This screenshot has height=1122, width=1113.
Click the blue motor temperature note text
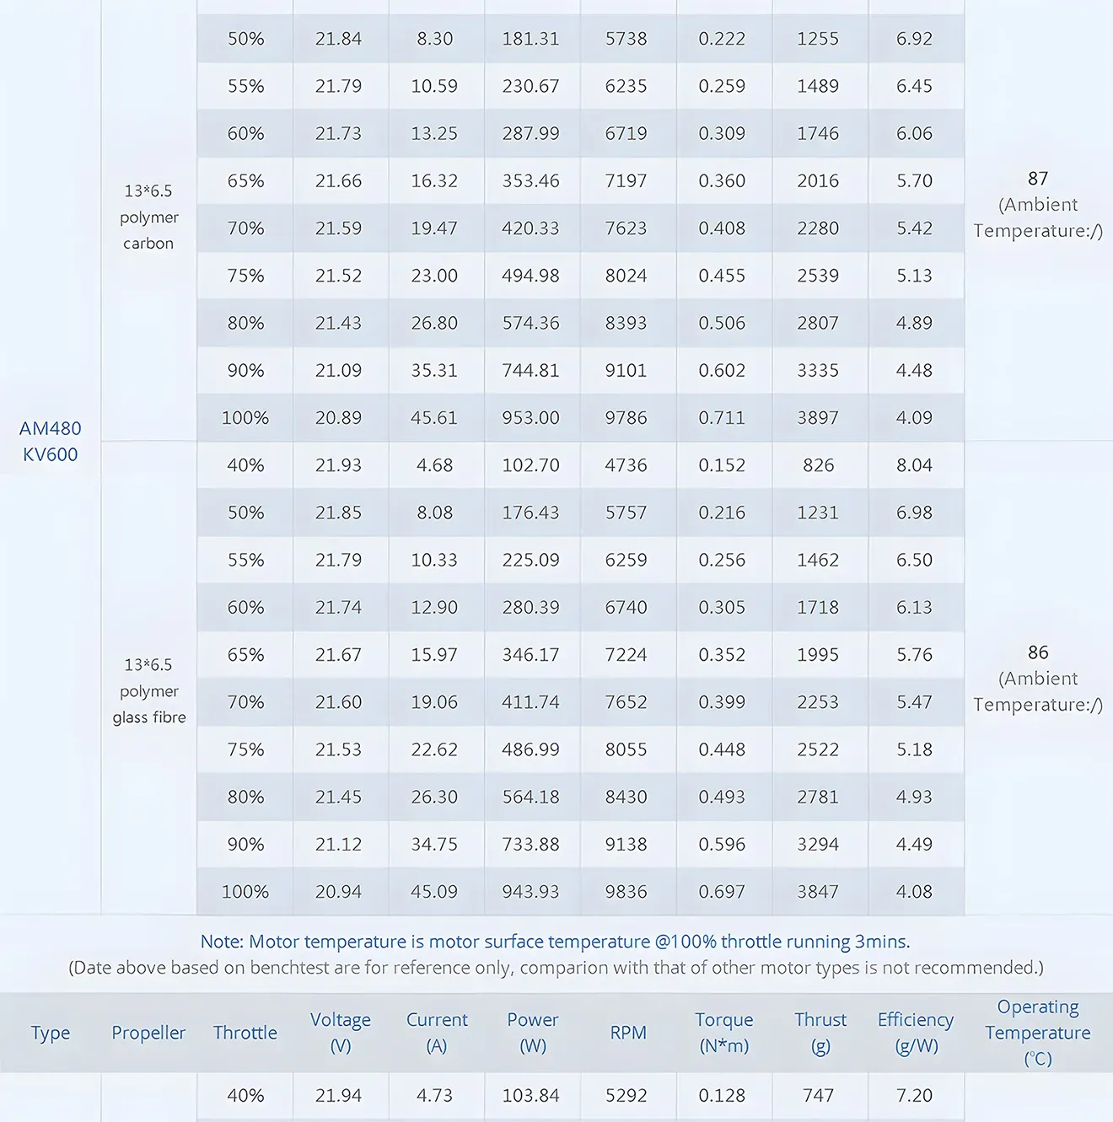click(555, 942)
